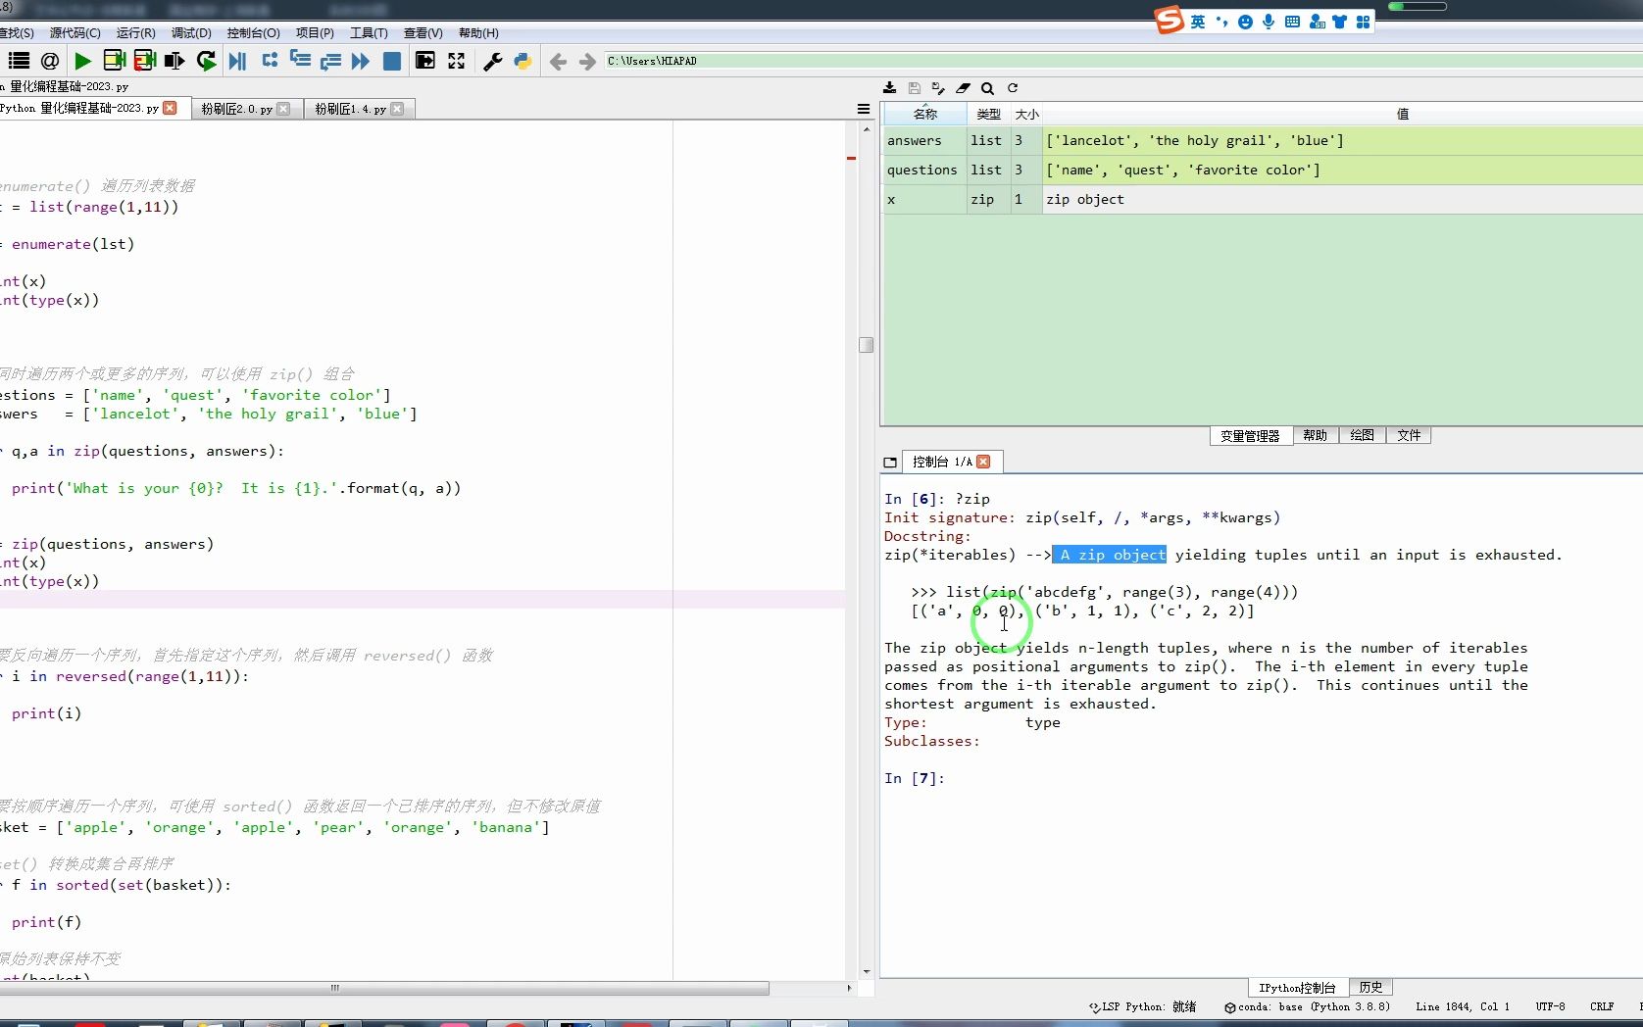1643x1027 pixels.
Task: Open the 工具(T) menu
Action: 369,33
